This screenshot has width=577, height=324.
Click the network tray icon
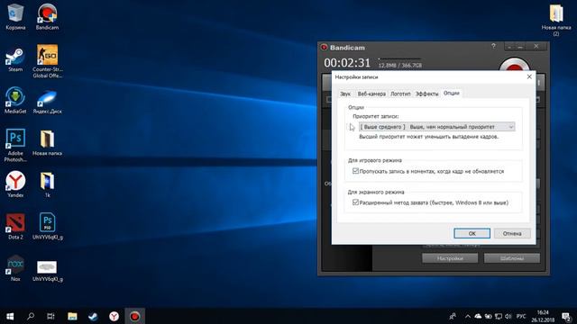click(499, 316)
